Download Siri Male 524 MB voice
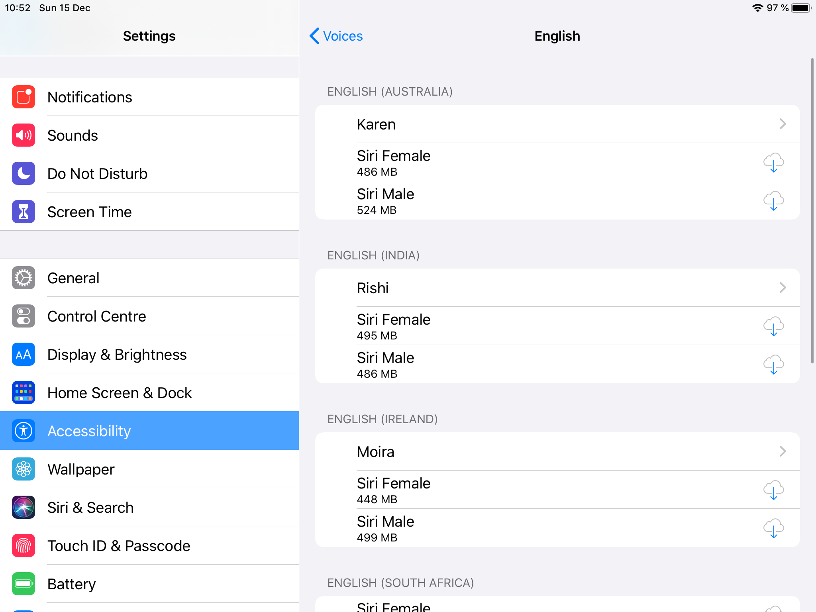Screen dimensions: 816x612 click(x=773, y=200)
